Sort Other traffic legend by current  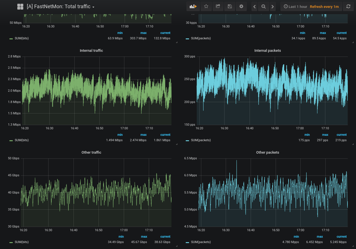point(165,237)
